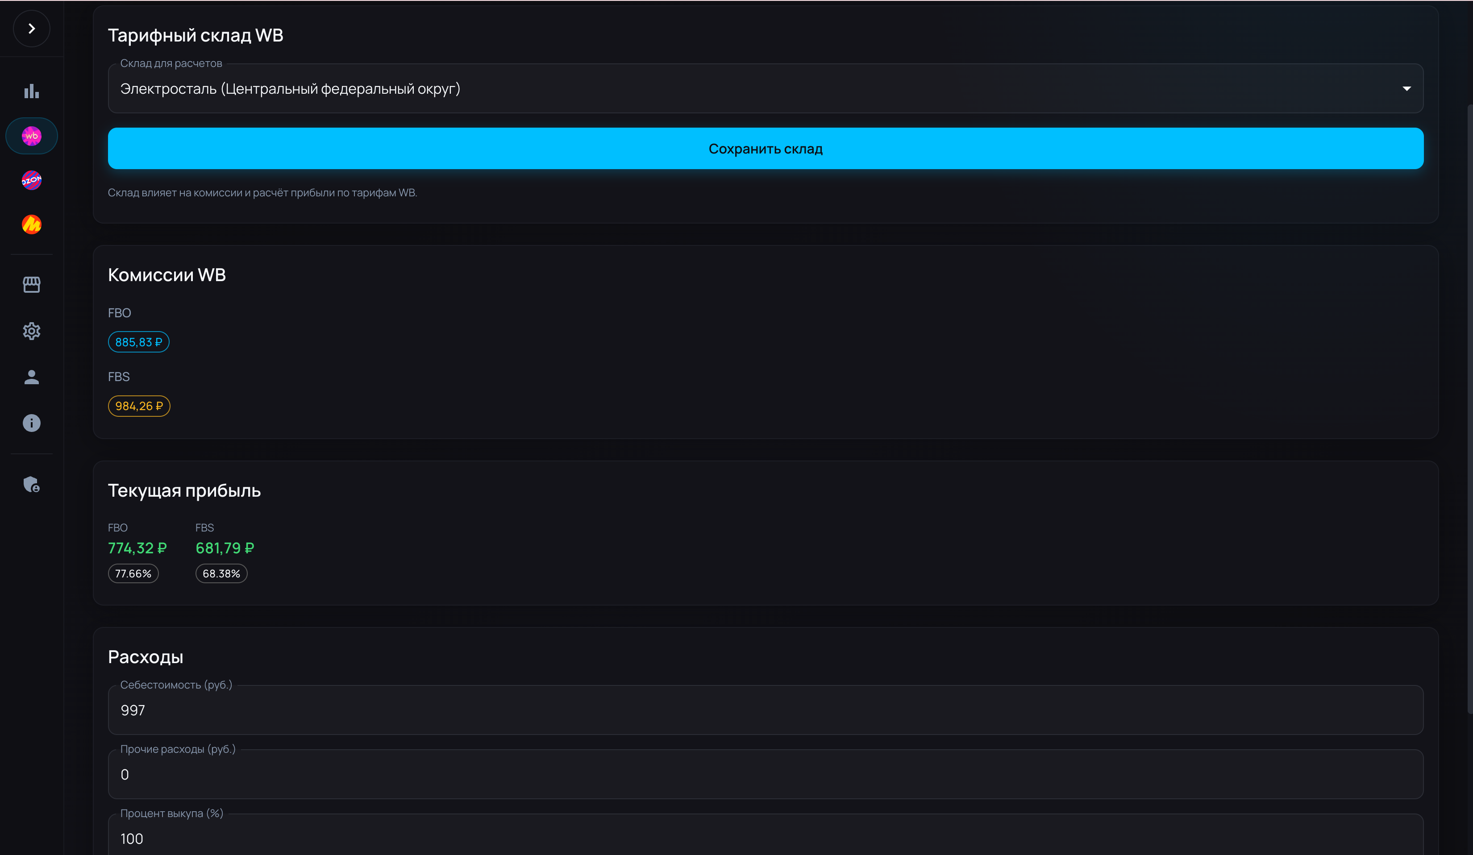Click the page vertical scrollbar
The height and width of the screenshot is (855, 1473).
[1469, 409]
